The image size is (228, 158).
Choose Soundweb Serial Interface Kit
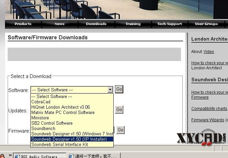tap(72, 145)
